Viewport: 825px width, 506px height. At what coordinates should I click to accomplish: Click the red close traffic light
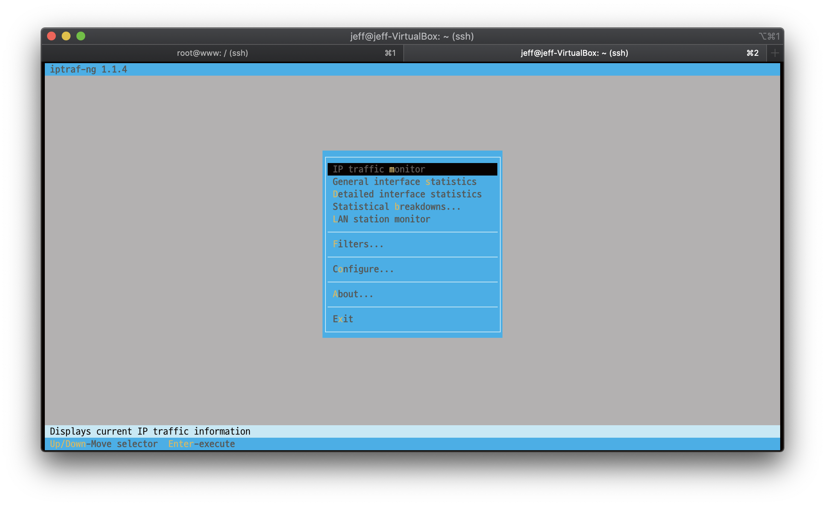51,36
